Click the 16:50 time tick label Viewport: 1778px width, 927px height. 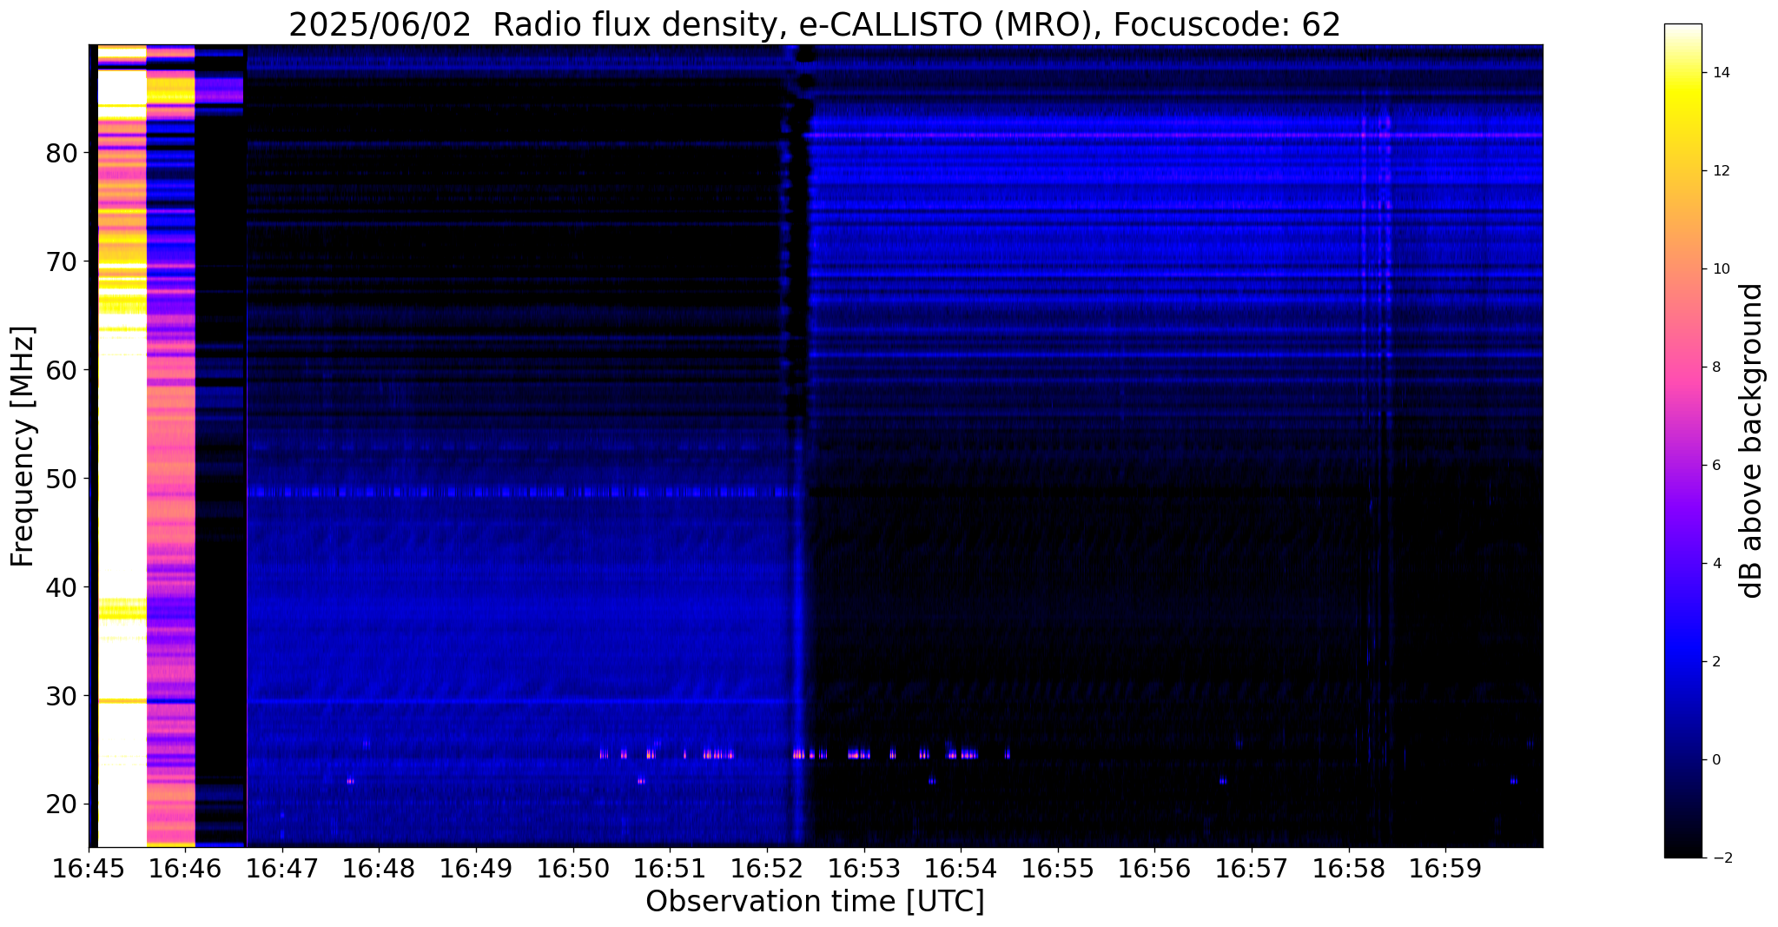(x=573, y=869)
